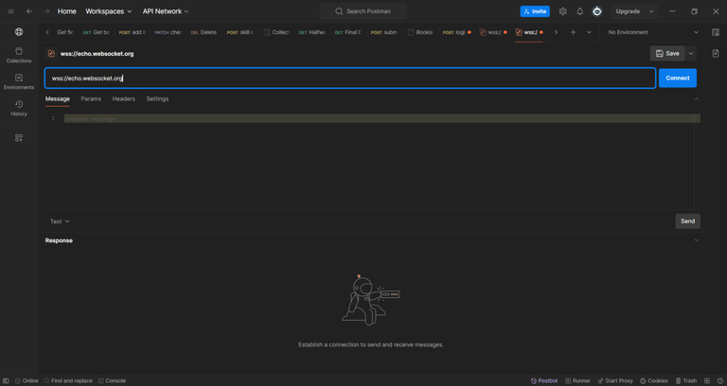This screenshot has height=386, width=727.
Task: Switch to the DEL Delete request tab
Action: pos(204,32)
